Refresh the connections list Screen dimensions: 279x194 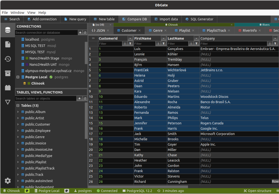tap(85, 33)
